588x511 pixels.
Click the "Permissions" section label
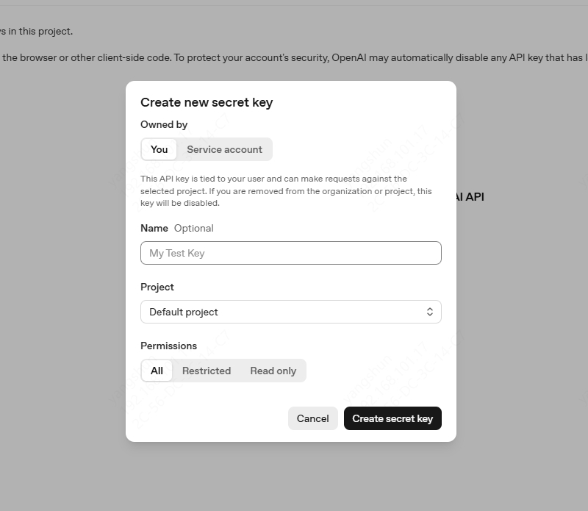168,346
